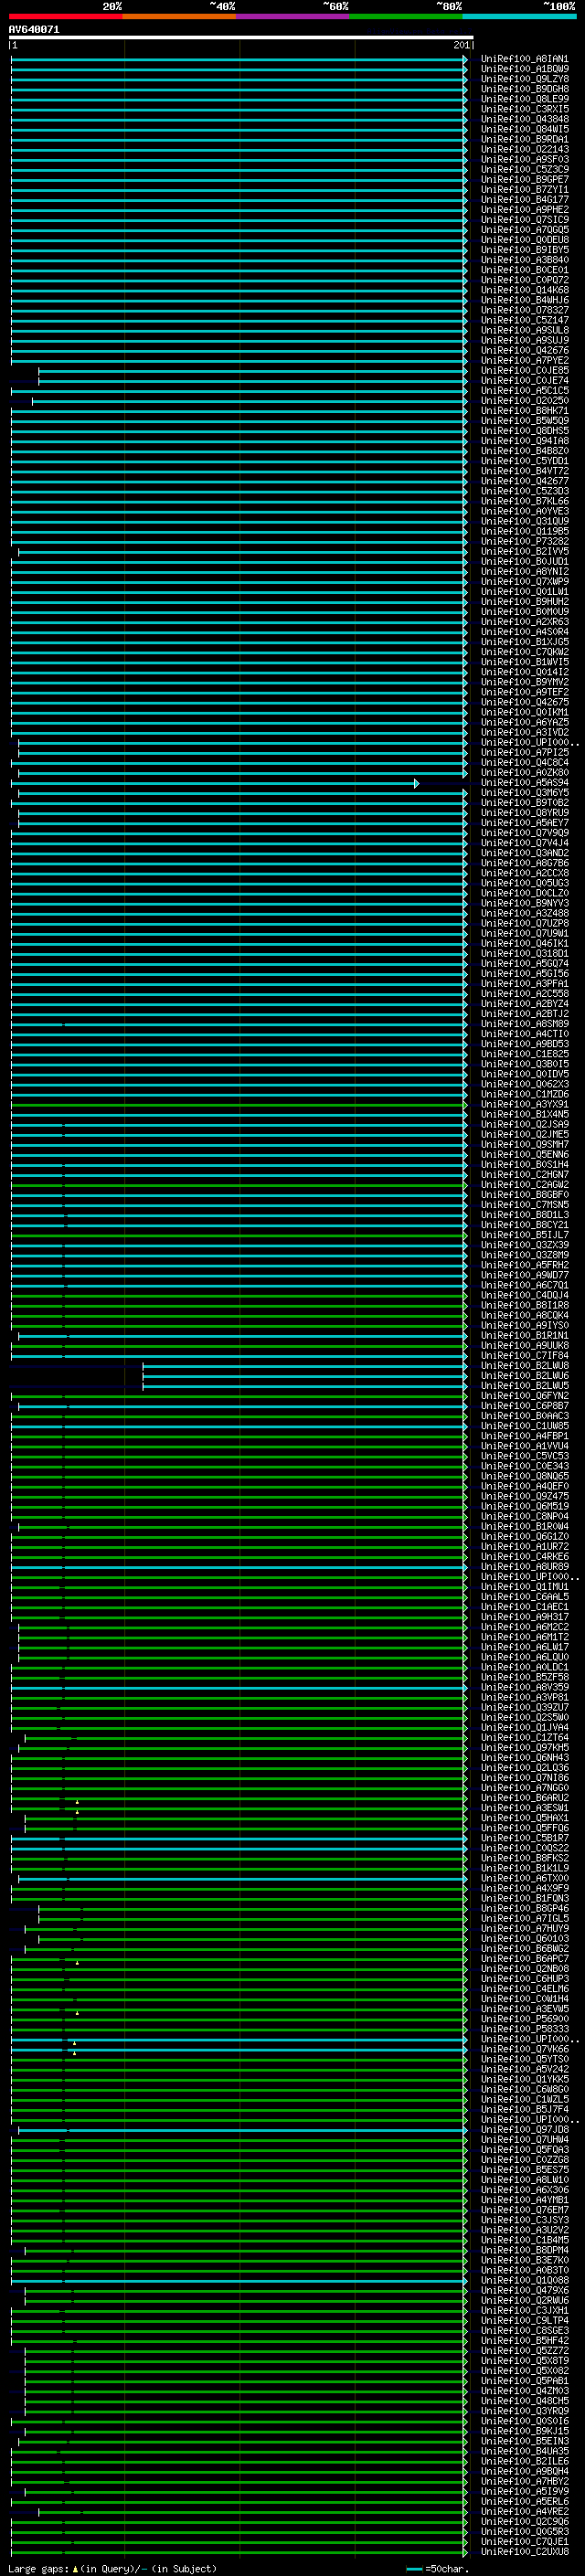
Task: Select label UniRef100_Q42676
Action: pos(524,351)
